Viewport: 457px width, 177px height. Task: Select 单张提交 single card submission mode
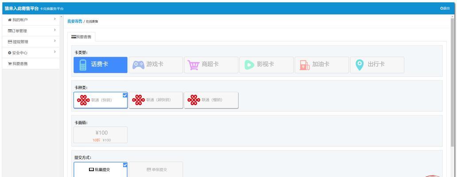coord(155,169)
